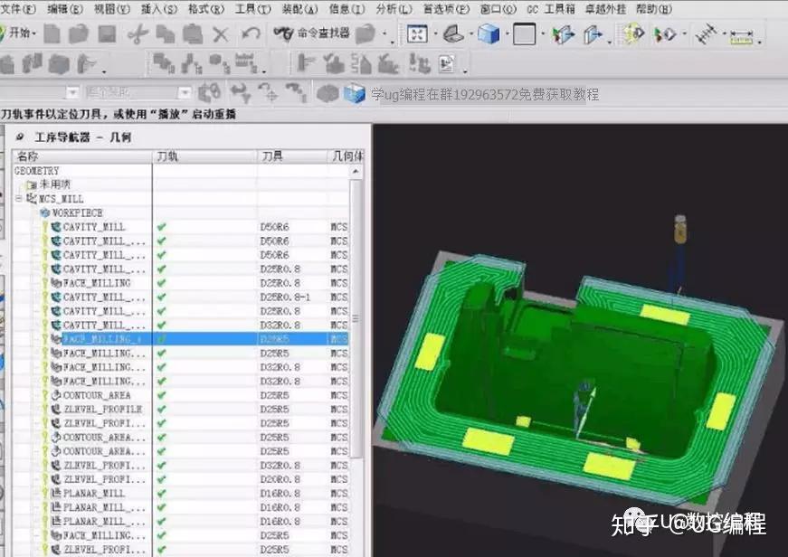The height and width of the screenshot is (557, 788).
Task: Toggle the checkmark on the ZLEVEL_PROFILE operation
Action: (x=160, y=409)
